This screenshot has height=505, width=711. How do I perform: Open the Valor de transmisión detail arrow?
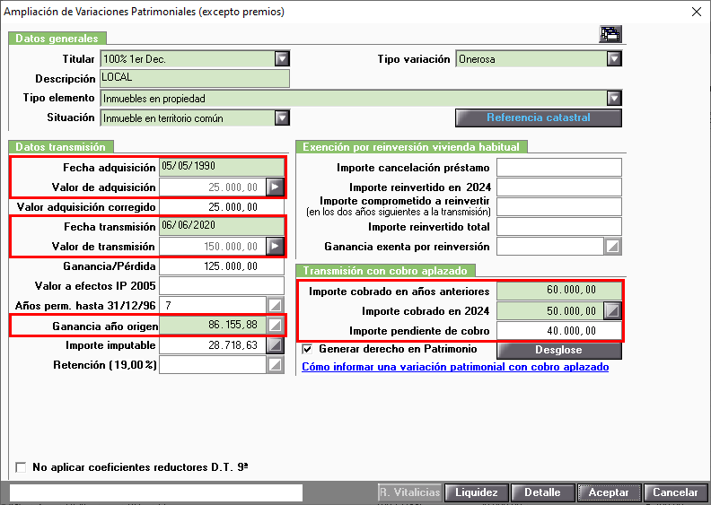[276, 247]
